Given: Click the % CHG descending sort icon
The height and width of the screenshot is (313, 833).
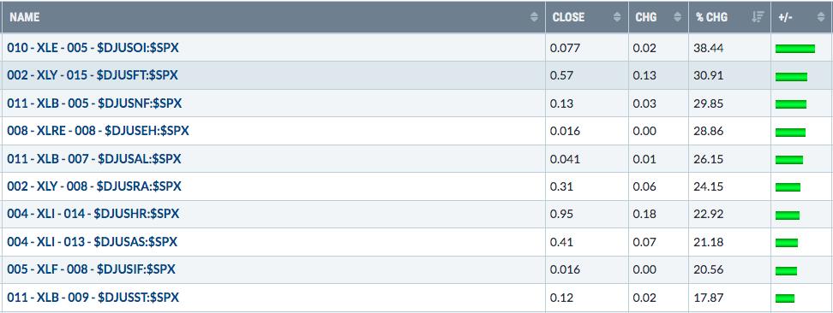Looking at the screenshot, I should click(x=758, y=17).
